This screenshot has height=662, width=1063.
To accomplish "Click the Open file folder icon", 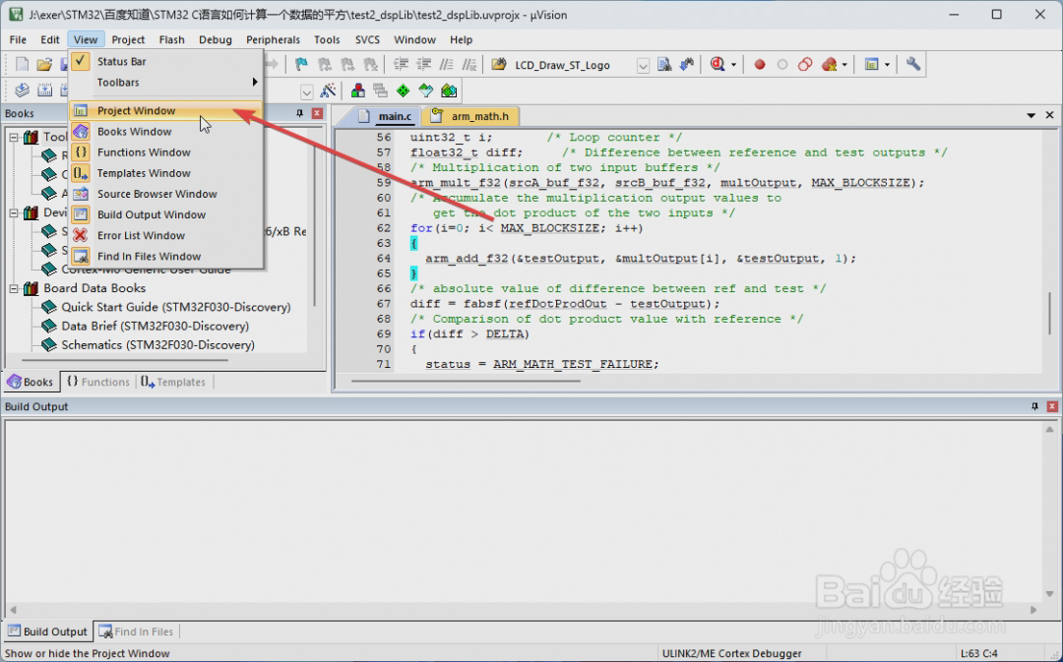I will pos(44,64).
